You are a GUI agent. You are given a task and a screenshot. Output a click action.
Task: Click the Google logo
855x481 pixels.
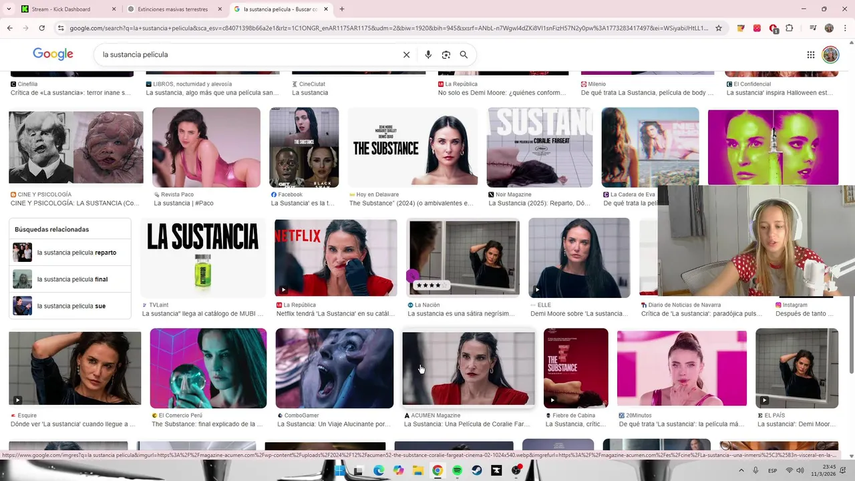point(53,54)
